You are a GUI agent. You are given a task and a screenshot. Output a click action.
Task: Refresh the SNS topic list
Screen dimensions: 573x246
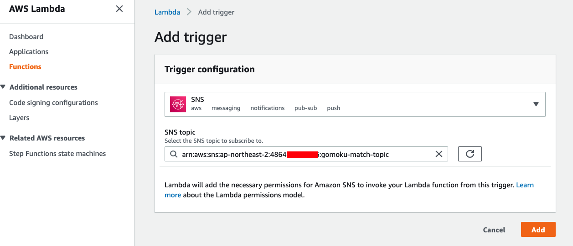(470, 154)
